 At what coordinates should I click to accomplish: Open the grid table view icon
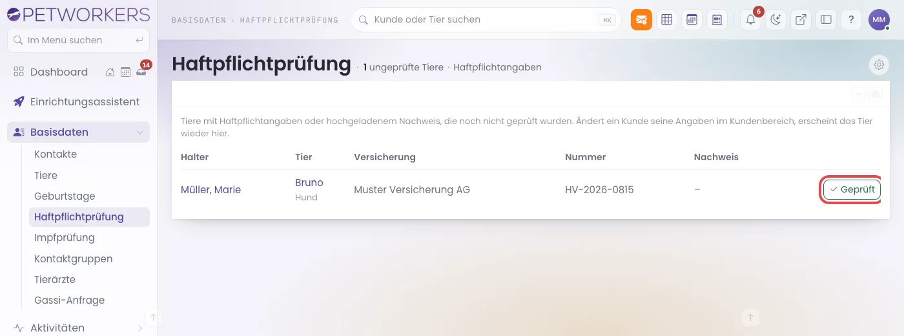[667, 19]
